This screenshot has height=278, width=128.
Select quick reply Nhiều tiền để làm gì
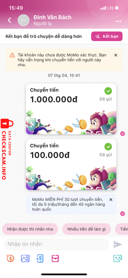(x=86, y=229)
